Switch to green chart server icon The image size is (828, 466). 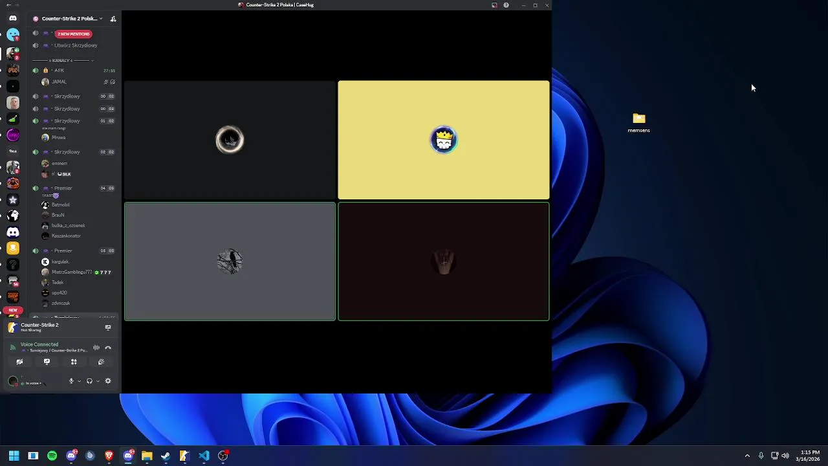tap(12, 118)
